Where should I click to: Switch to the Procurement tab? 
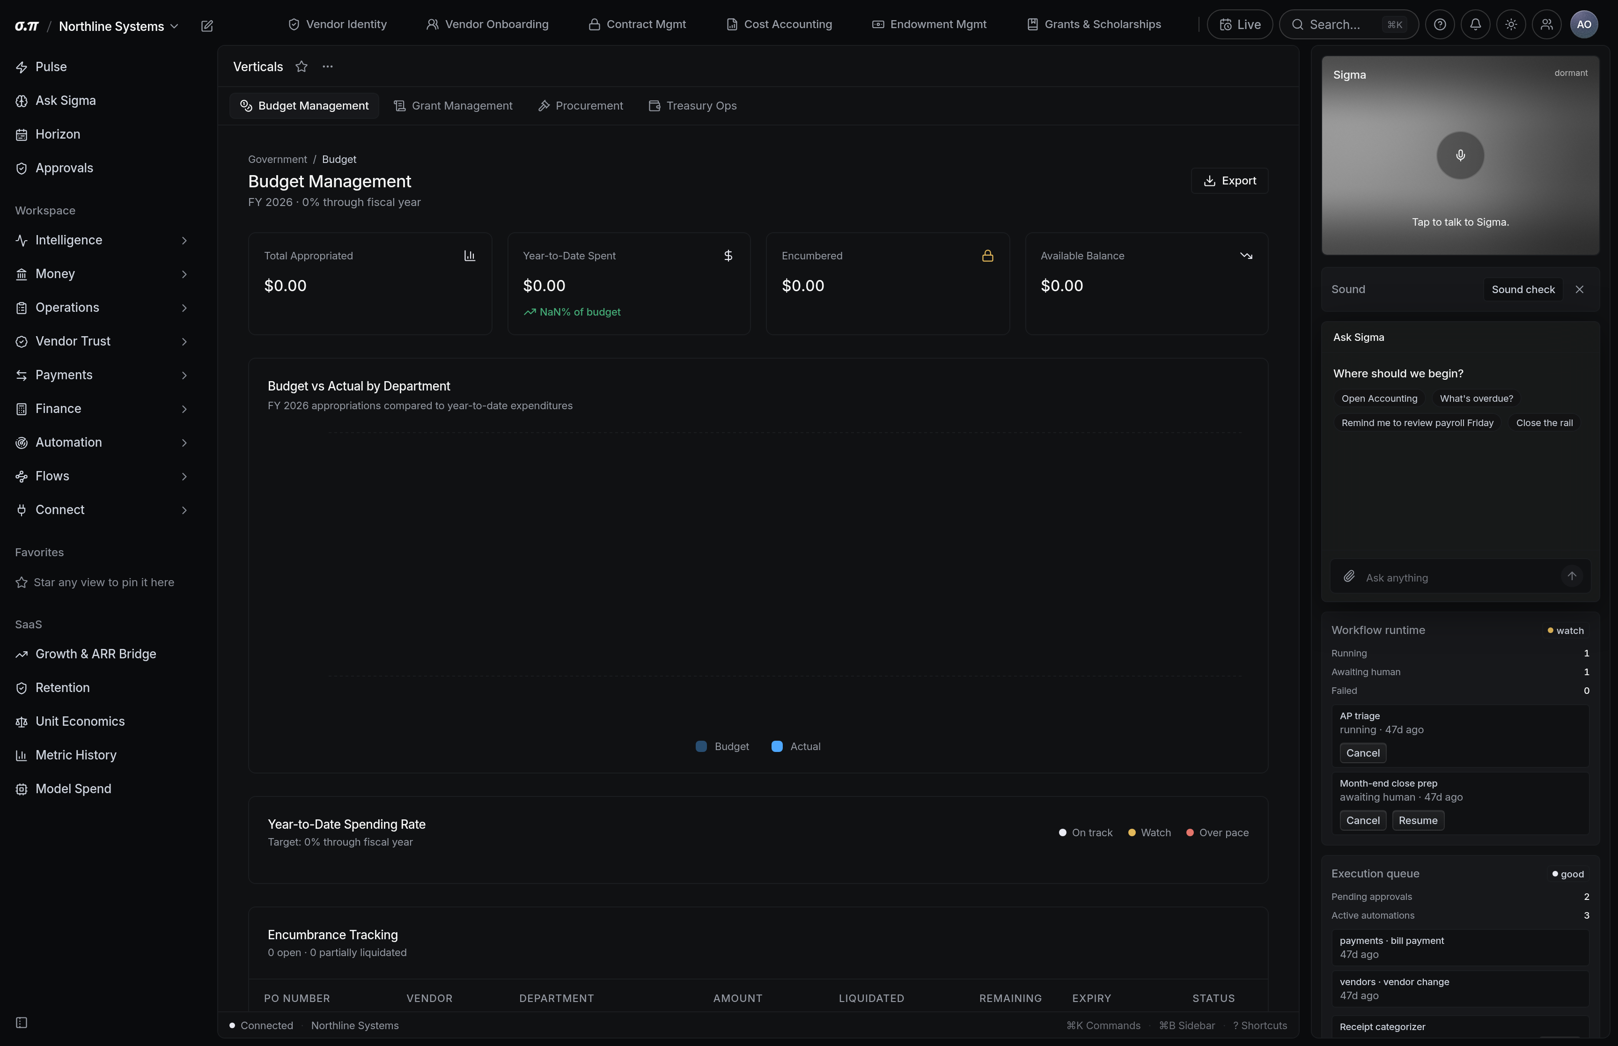coord(581,106)
